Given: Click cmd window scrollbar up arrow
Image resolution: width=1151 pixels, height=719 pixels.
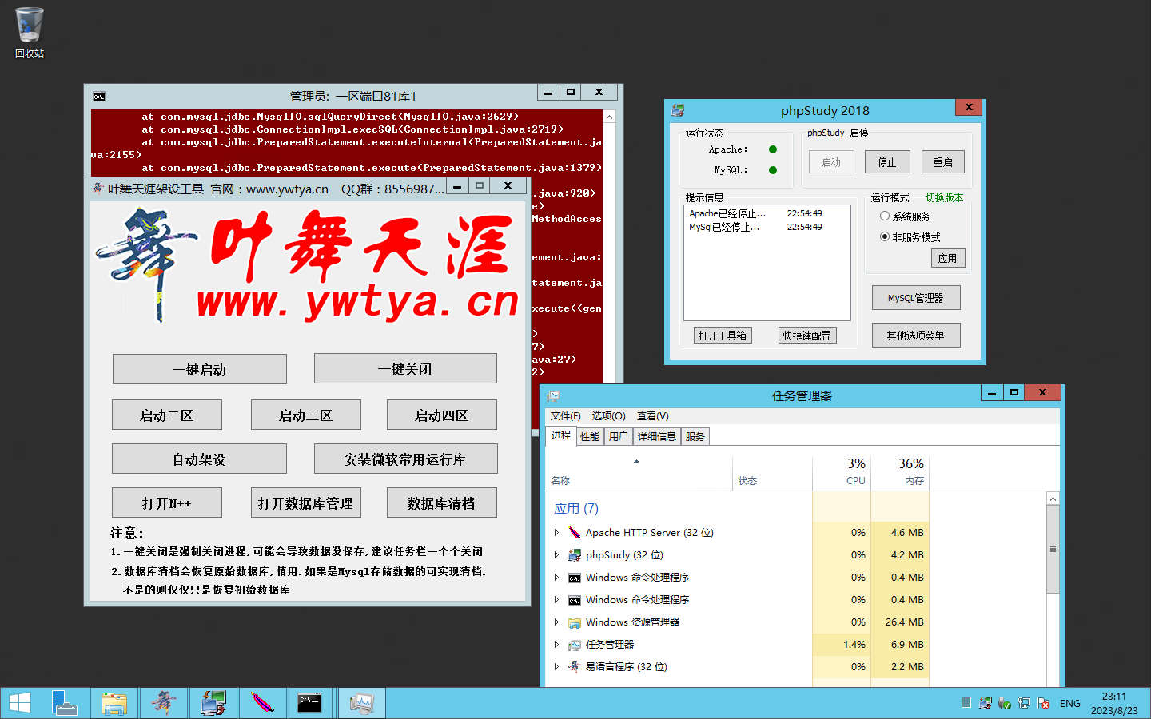Looking at the screenshot, I should point(609,117).
